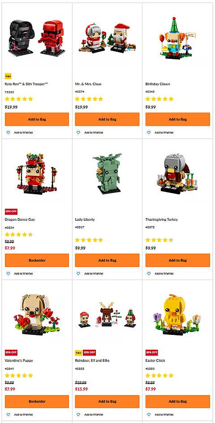This screenshot has width=215, height=423.
Task: Click the wishlist heart for Lady Liberty
Action: tap(78, 273)
